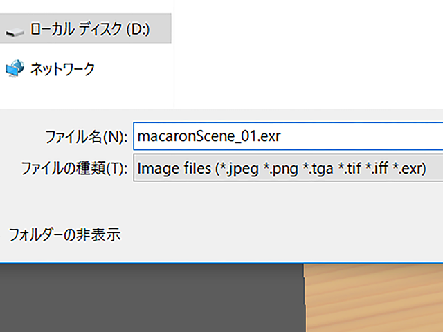The image size is (443, 332).
Task: Click the dark gray viewport background
Action: 152,297
